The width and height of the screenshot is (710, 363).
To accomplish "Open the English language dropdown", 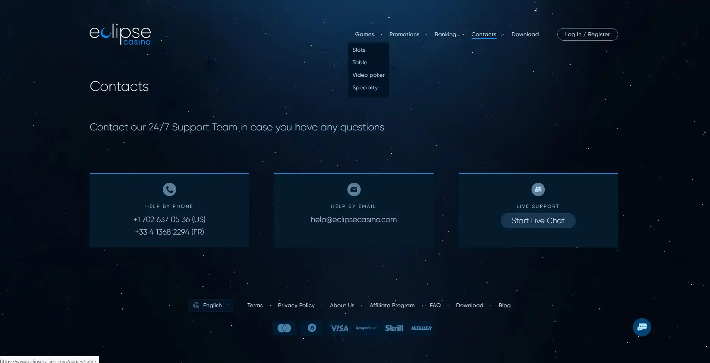I will pyautogui.click(x=211, y=305).
